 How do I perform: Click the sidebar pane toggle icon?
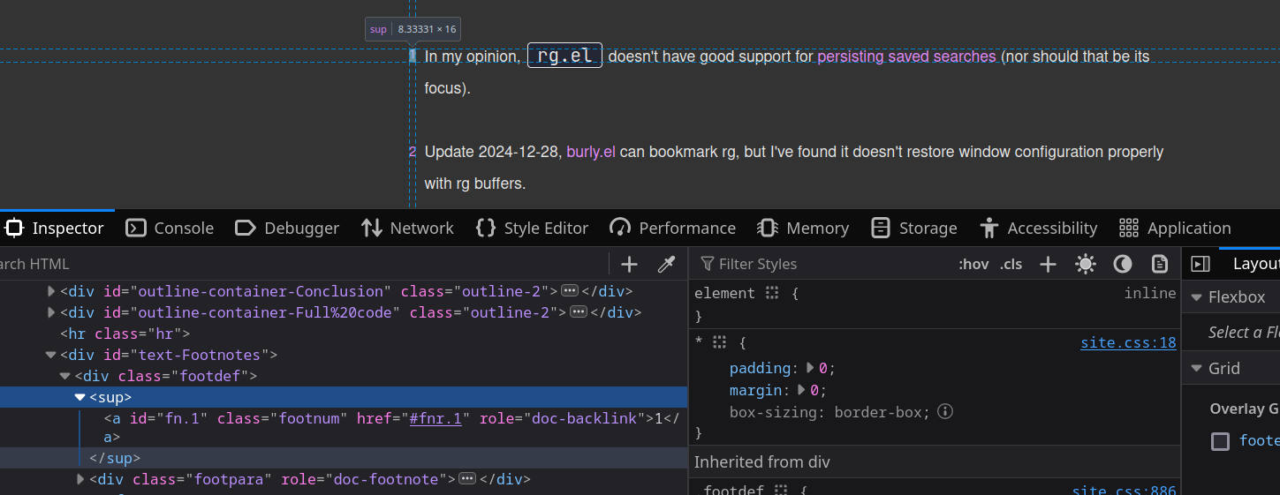pyautogui.click(x=1200, y=264)
